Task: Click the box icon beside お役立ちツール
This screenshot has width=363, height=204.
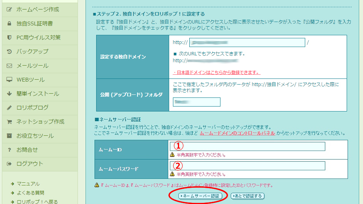Action: 9,136
